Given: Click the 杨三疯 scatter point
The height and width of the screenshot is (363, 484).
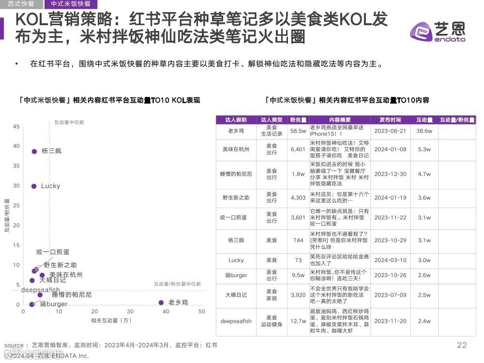Looking at the screenshot, I should click(x=34, y=151).
